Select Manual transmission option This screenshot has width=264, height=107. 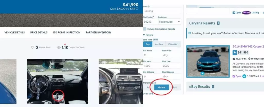(x=161, y=87)
